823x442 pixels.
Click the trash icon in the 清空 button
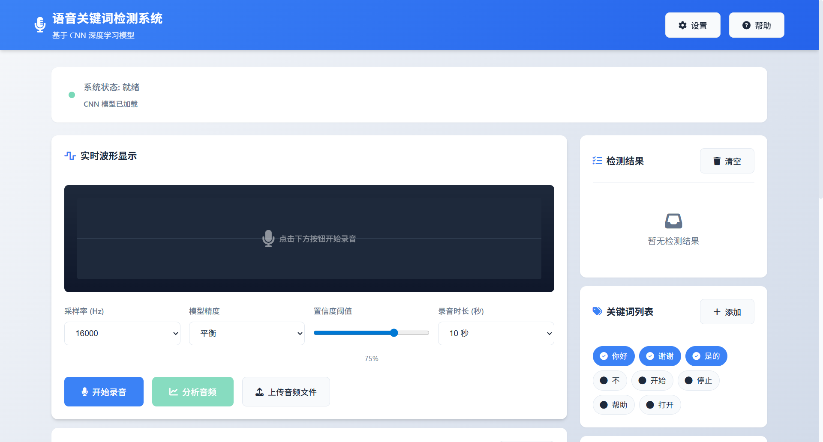point(717,161)
